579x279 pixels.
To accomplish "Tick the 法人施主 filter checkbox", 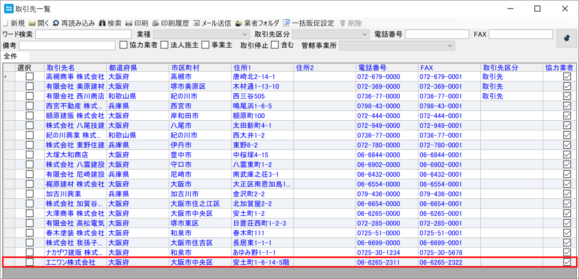I will (164, 45).
